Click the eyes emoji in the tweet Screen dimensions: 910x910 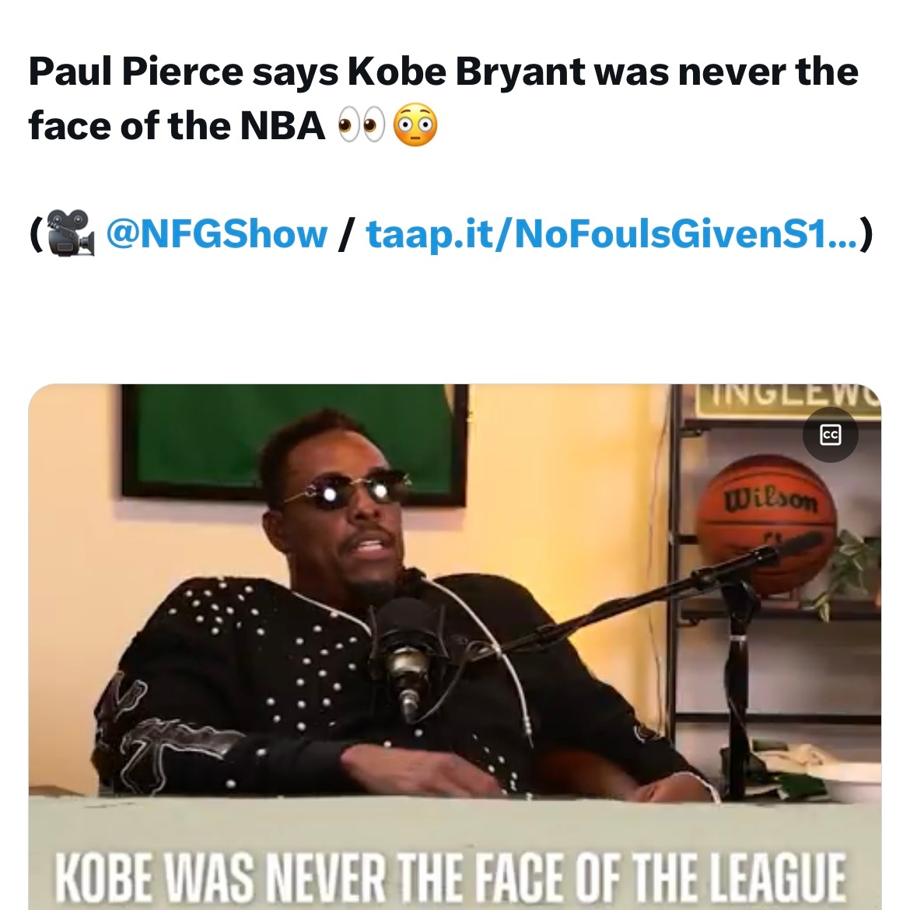point(362,125)
